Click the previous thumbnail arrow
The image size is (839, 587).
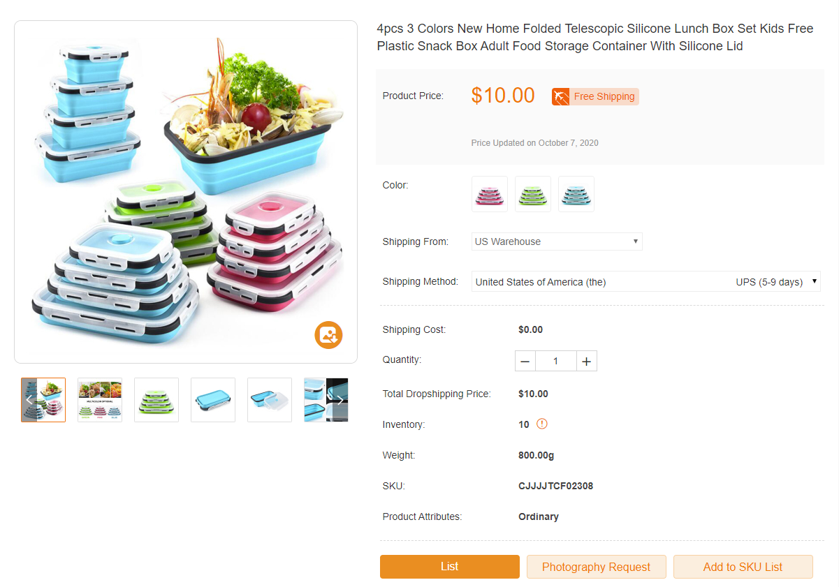tap(29, 400)
